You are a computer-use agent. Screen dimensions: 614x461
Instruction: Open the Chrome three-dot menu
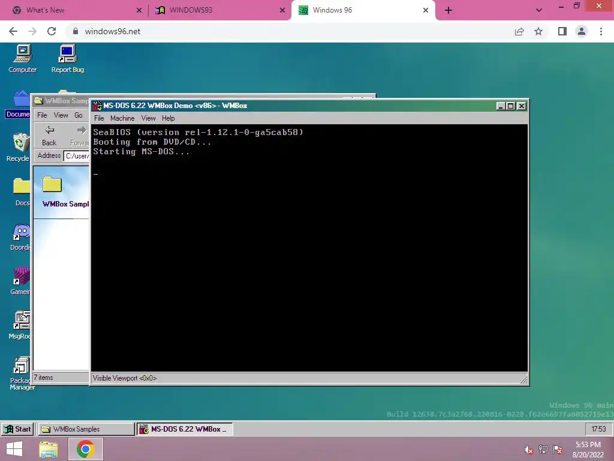(601, 31)
